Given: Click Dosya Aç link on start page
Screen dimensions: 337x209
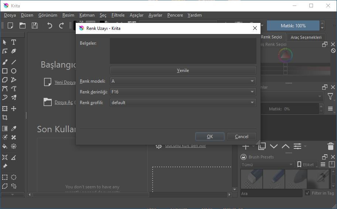Looking at the screenshot, I should tap(64, 102).
